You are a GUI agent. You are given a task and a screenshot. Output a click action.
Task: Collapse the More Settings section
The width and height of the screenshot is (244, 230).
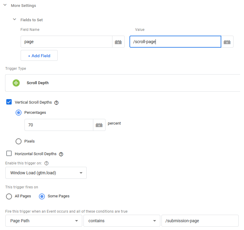pyautogui.click(x=5, y=5)
